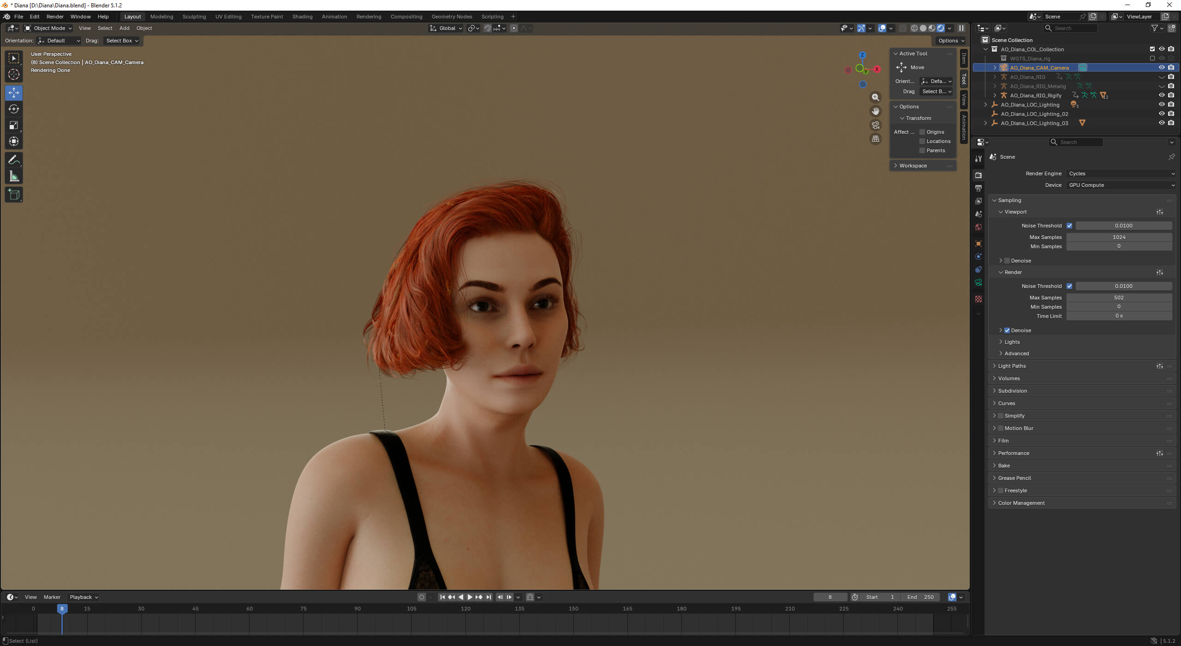
Task: Select the Transform tool
Action: coord(14,141)
